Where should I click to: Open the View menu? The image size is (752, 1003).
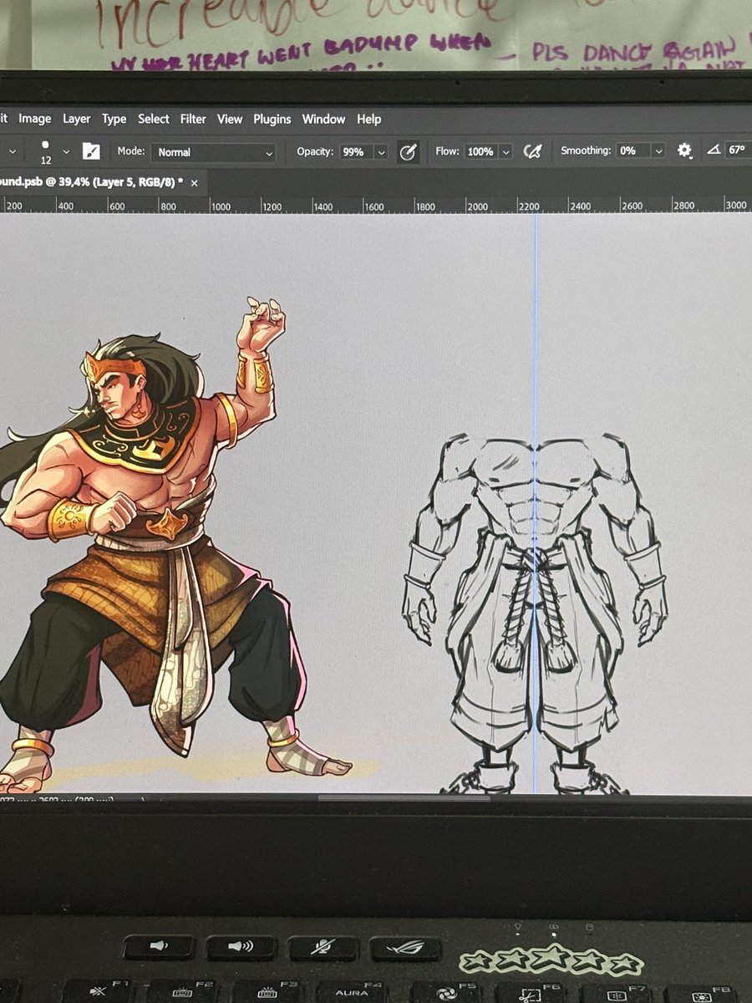(230, 119)
